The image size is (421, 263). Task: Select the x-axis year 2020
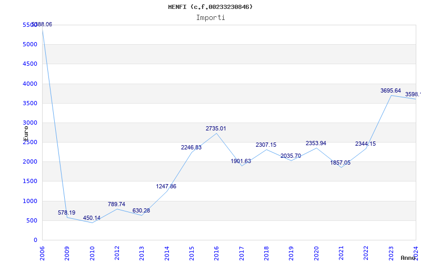tap(316, 253)
